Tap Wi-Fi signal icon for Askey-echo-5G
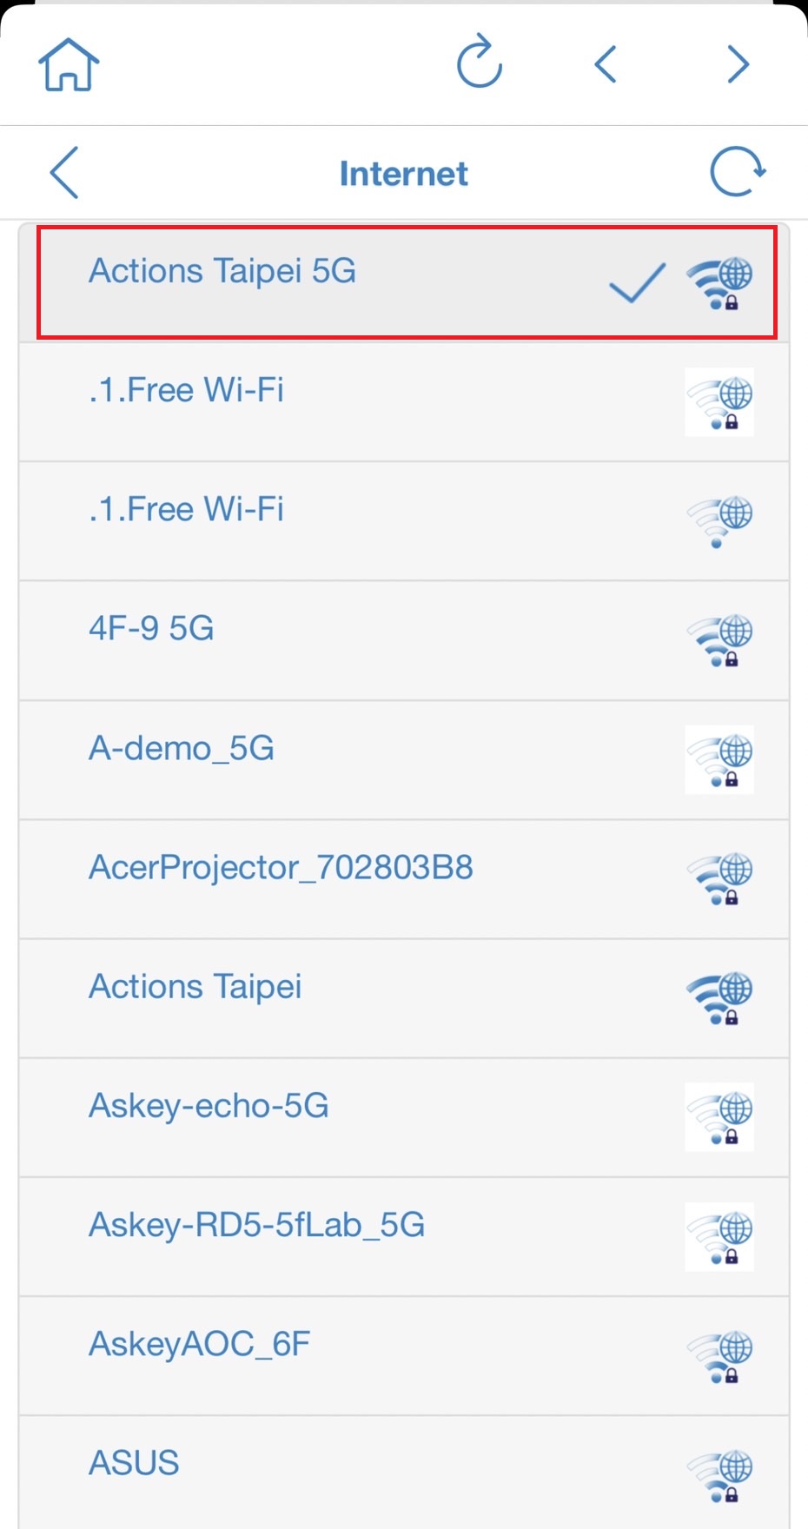The image size is (808, 1529). (x=719, y=1117)
